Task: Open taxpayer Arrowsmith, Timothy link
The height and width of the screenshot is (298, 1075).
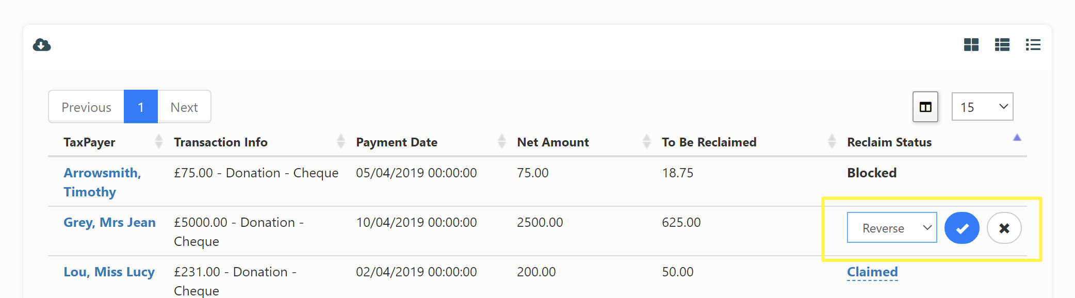Action: pos(102,182)
